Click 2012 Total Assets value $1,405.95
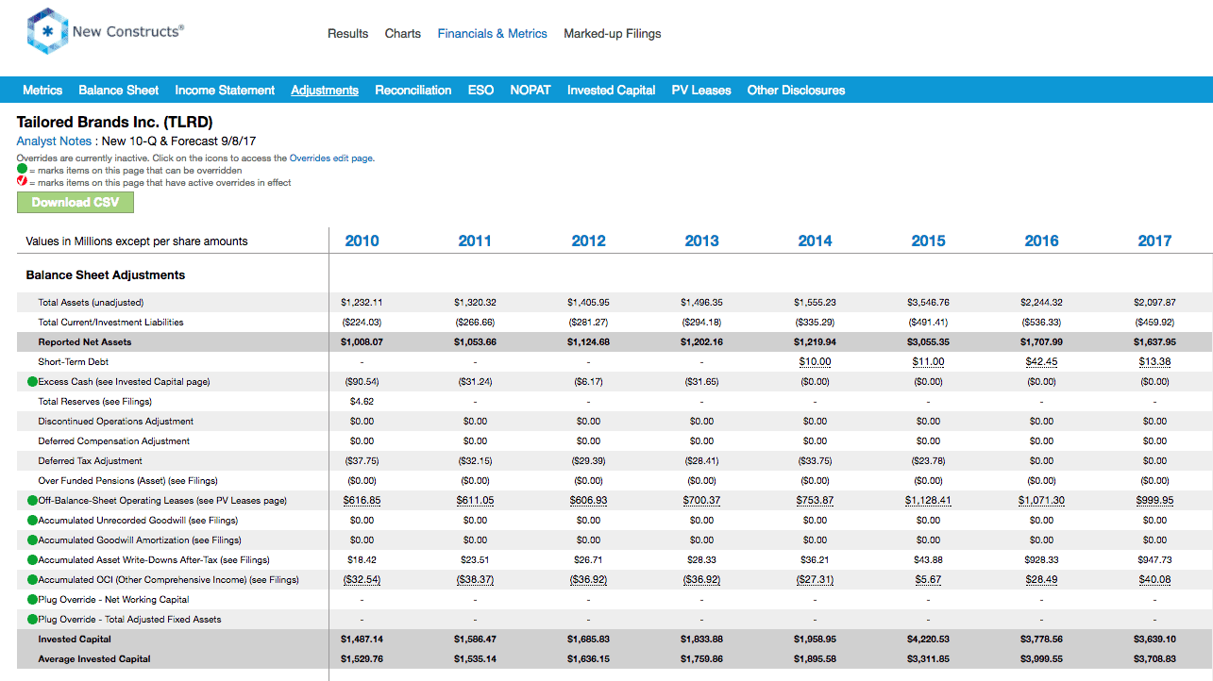The image size is (1213, 681). (588, 303)
